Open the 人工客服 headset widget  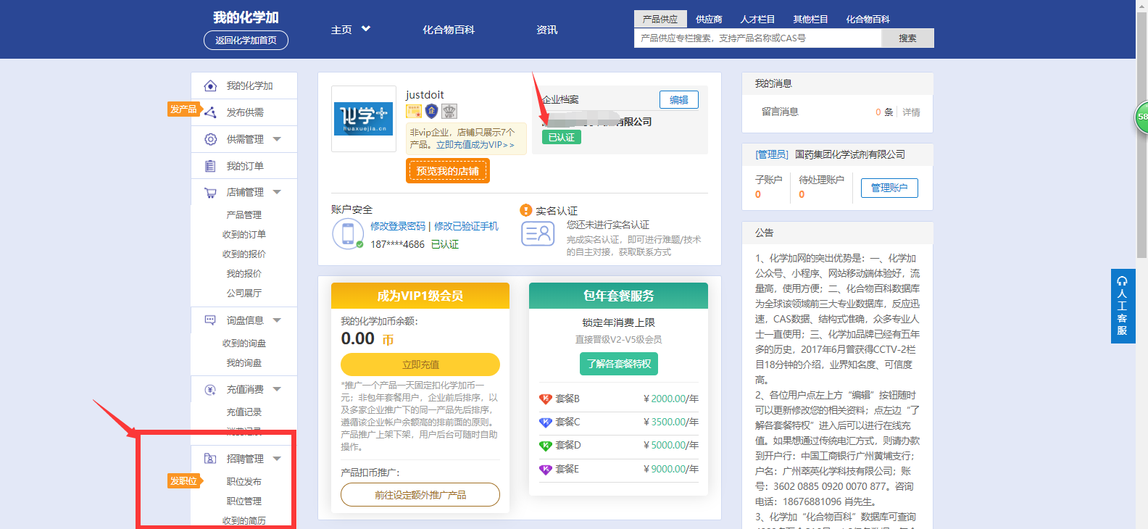(x=1123, y=306)
